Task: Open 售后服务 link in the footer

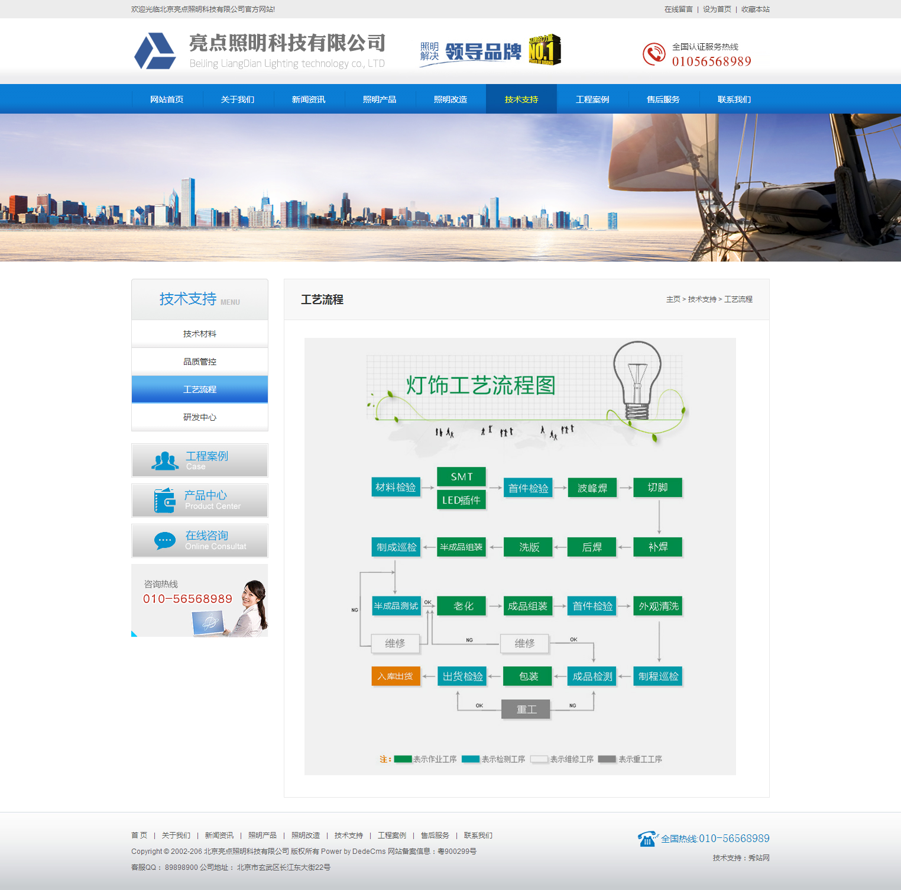Action: pos(435,836)
